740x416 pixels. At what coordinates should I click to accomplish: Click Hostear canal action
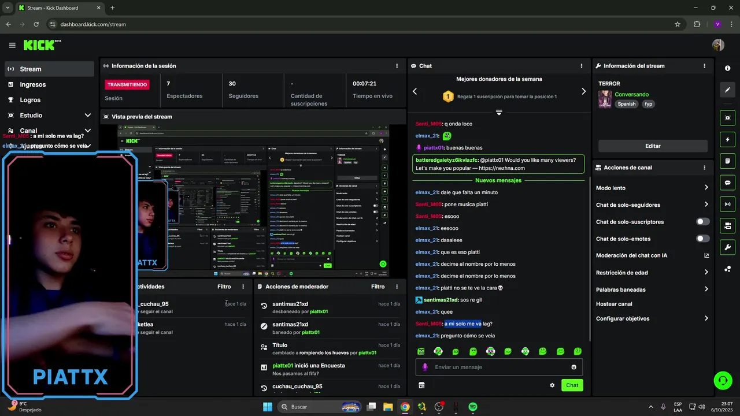coord(614,304)
